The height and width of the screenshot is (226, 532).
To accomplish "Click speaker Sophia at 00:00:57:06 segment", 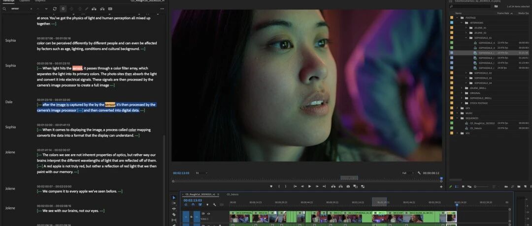I will tap(10, 40).
